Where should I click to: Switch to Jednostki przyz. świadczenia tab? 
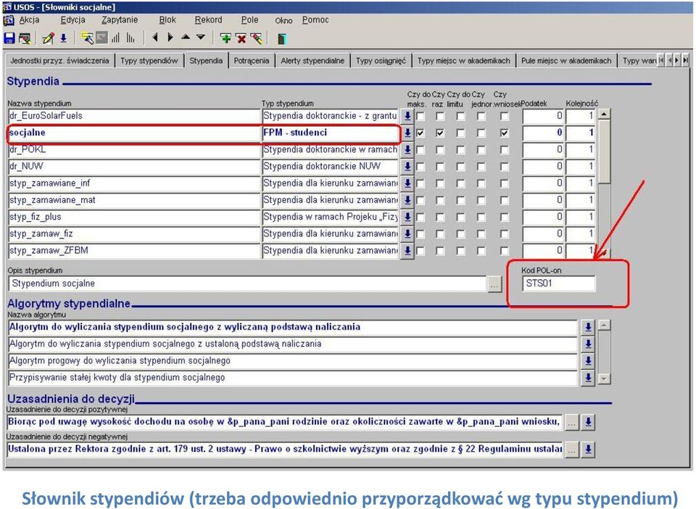pos(59,61)
